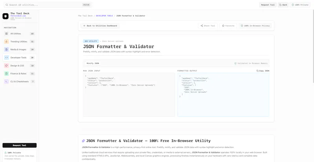
Task: Click the Trending Utilities flame icon
Action: point(6,42)
